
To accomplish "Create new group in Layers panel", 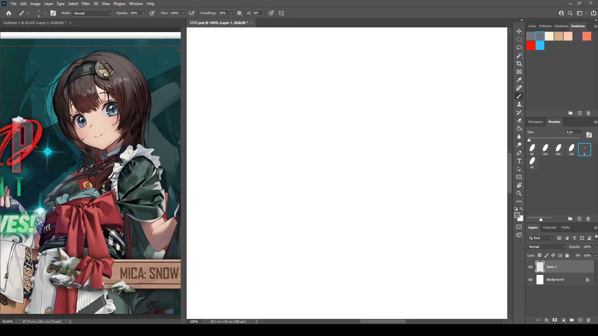I will point(572,320).
